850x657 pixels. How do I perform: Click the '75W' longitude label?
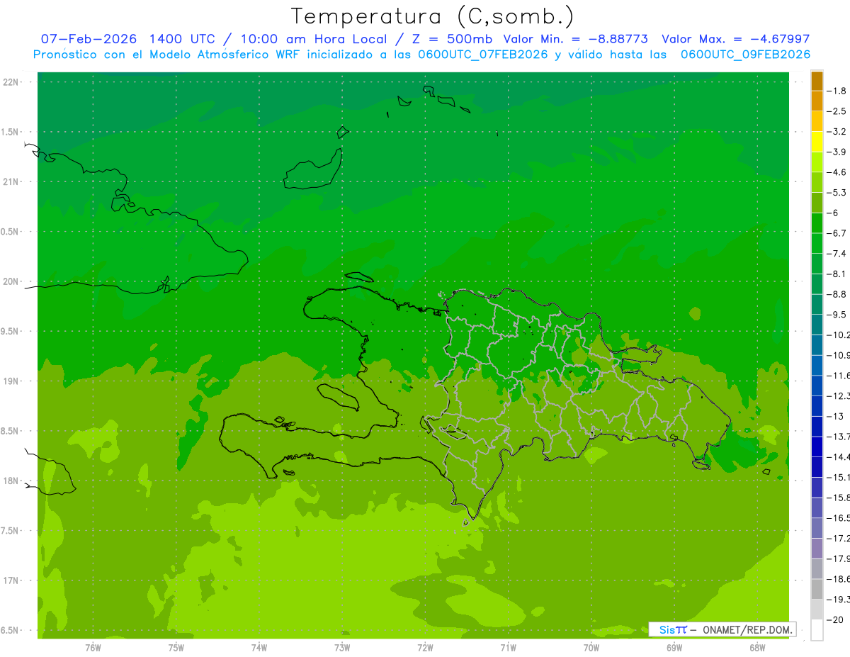[176, 648]
